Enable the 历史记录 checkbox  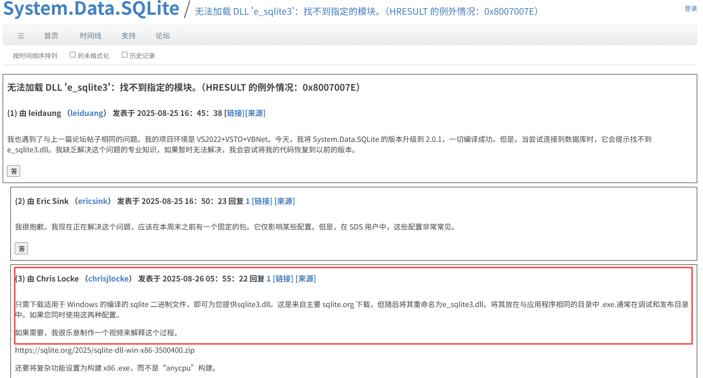pos(124,54)
